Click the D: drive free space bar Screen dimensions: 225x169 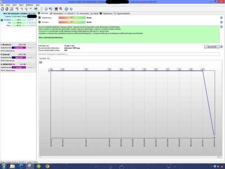(19, 58)
